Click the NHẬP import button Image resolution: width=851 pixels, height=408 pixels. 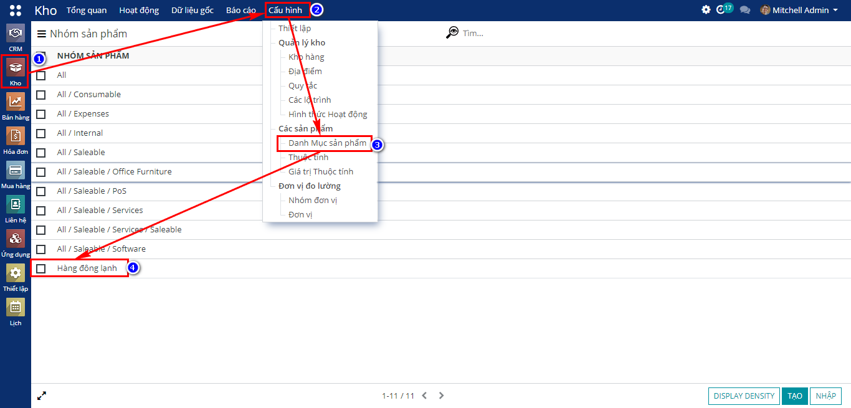click(826, 396)
